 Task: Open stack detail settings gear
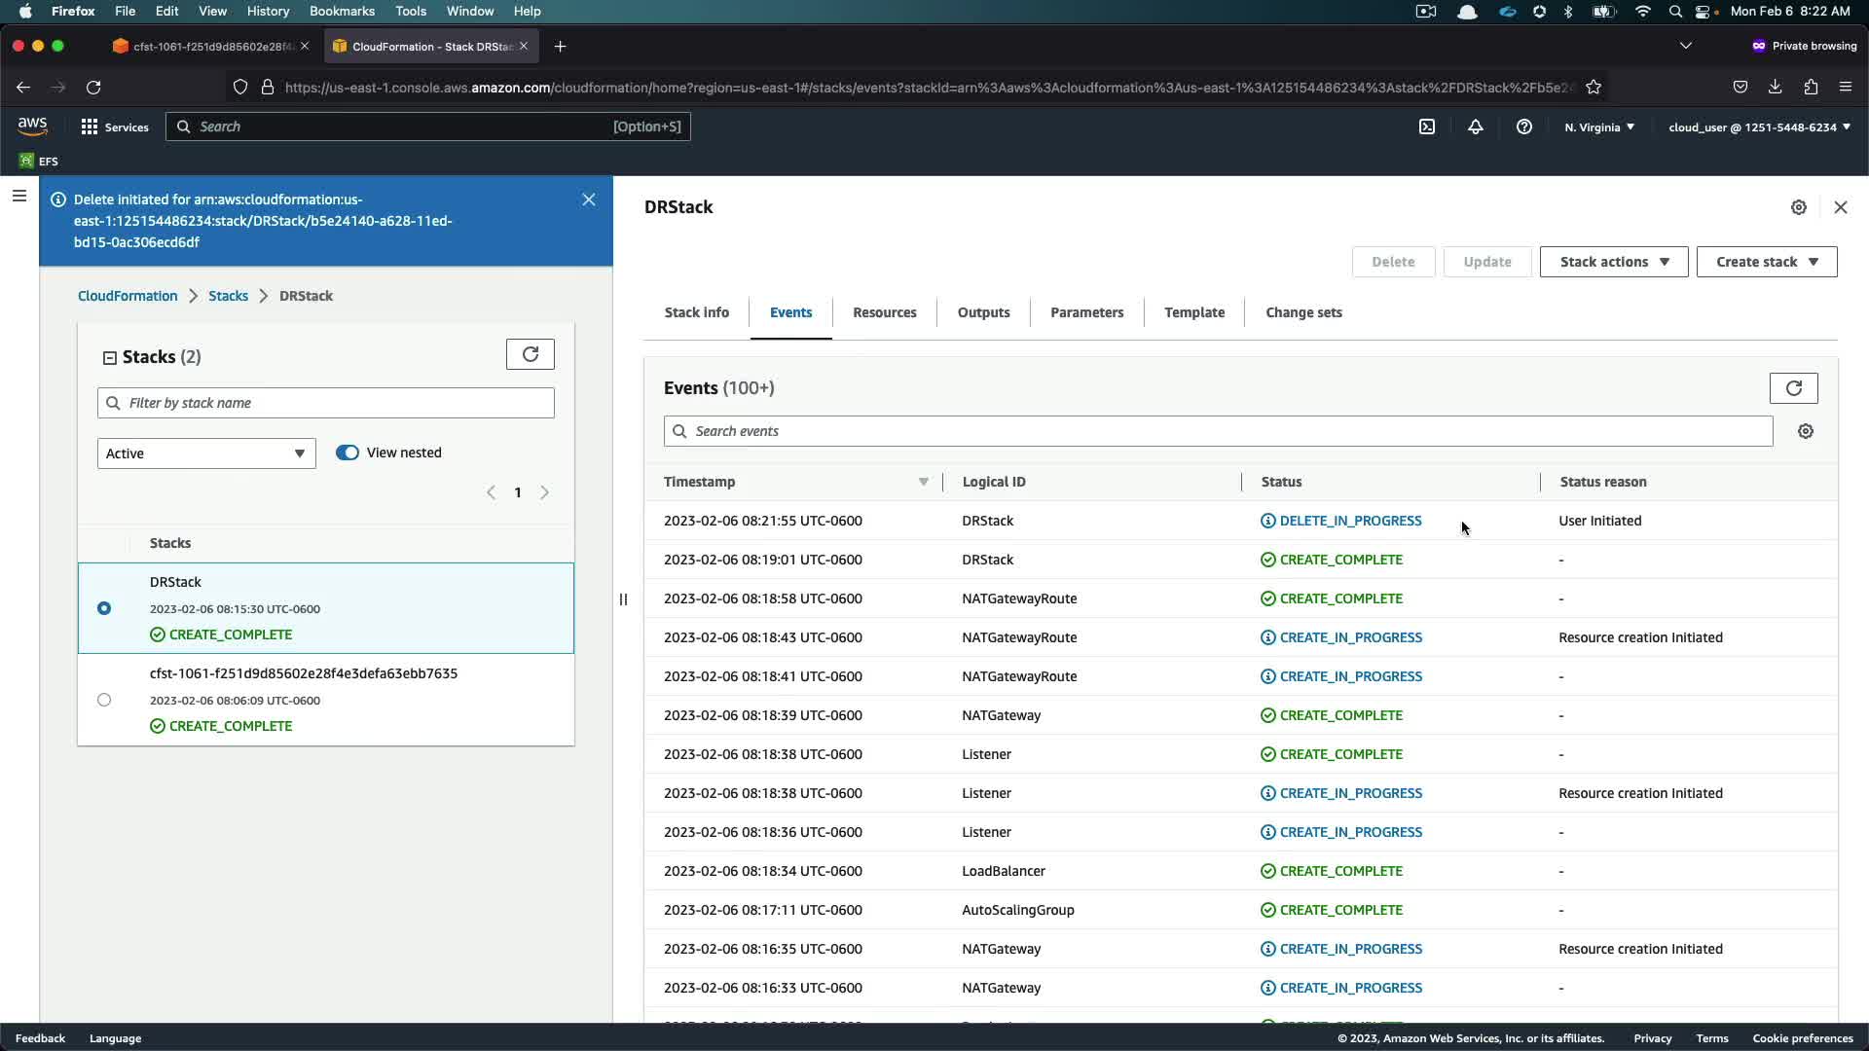pos(1799,207)
